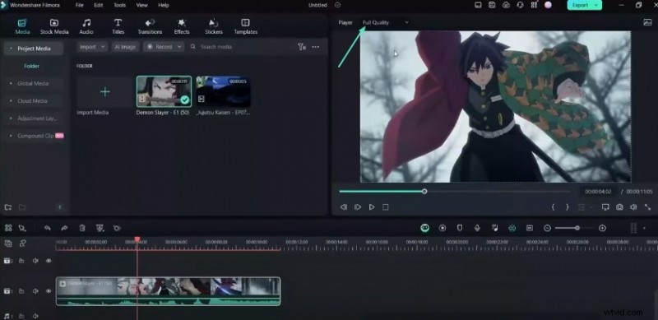Screen dimensions: 658x320
Task: Zoom in the timeline with plus
Action: coord(602,228)
